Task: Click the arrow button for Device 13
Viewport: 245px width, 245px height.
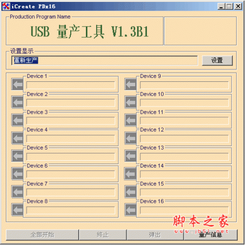Action: [131, 156]
